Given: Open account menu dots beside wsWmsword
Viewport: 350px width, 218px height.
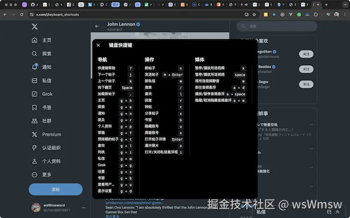Looking at the screenshot, I should 84,208.
